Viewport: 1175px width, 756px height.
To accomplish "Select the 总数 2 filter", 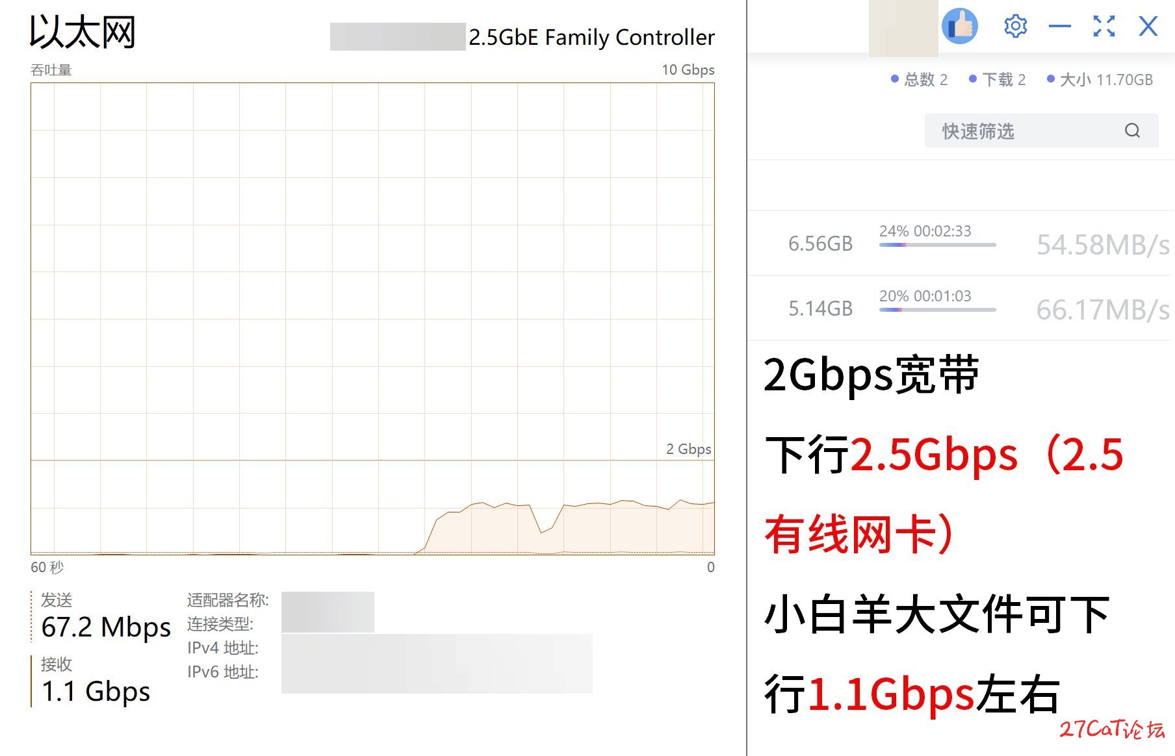I will click(x=920, y=79).
